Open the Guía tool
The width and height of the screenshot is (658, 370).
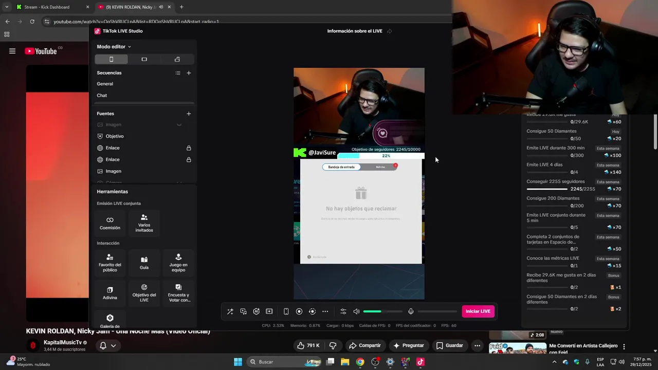(x=144, y=263)
